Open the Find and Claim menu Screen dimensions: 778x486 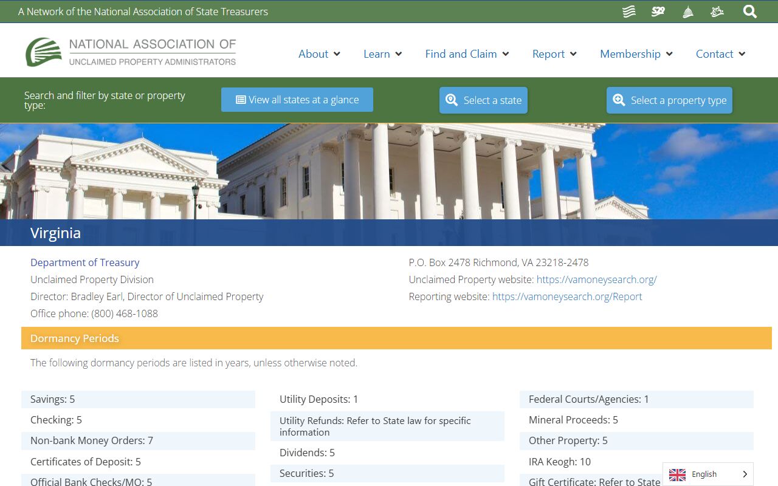[467, 54]
